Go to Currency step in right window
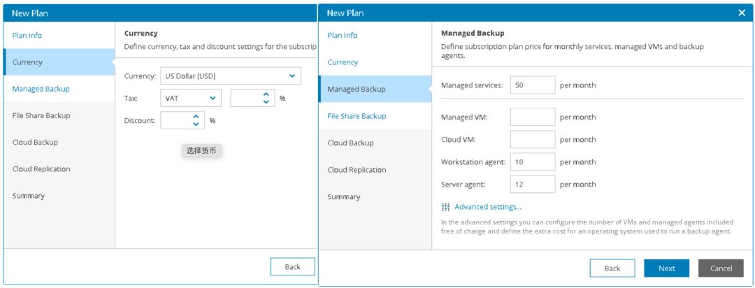Screen dimensions: 755x288 click(x=343, y=62)
